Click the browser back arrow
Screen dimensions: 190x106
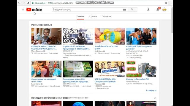19,3
